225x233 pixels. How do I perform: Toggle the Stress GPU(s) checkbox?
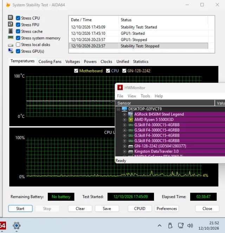tap(18, 51)
